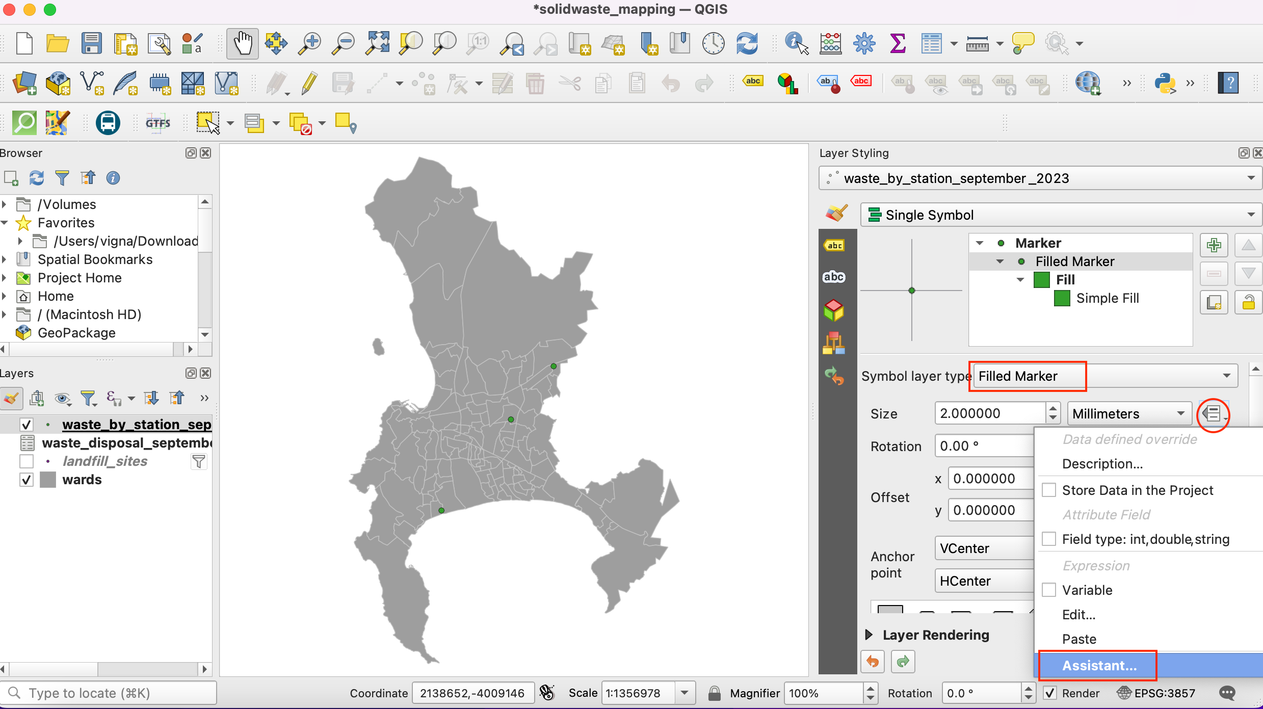Choose Assistant... from the override menu
This screenshot has width=1263, height=709.
[1099, 665]
